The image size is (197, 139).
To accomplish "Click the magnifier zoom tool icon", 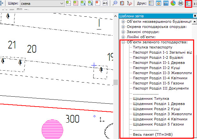I will click(116, 4).
